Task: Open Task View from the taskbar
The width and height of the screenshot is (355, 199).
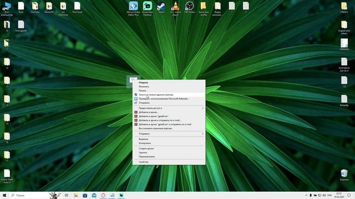Action: pyautogui.click(x=67, y=195)
